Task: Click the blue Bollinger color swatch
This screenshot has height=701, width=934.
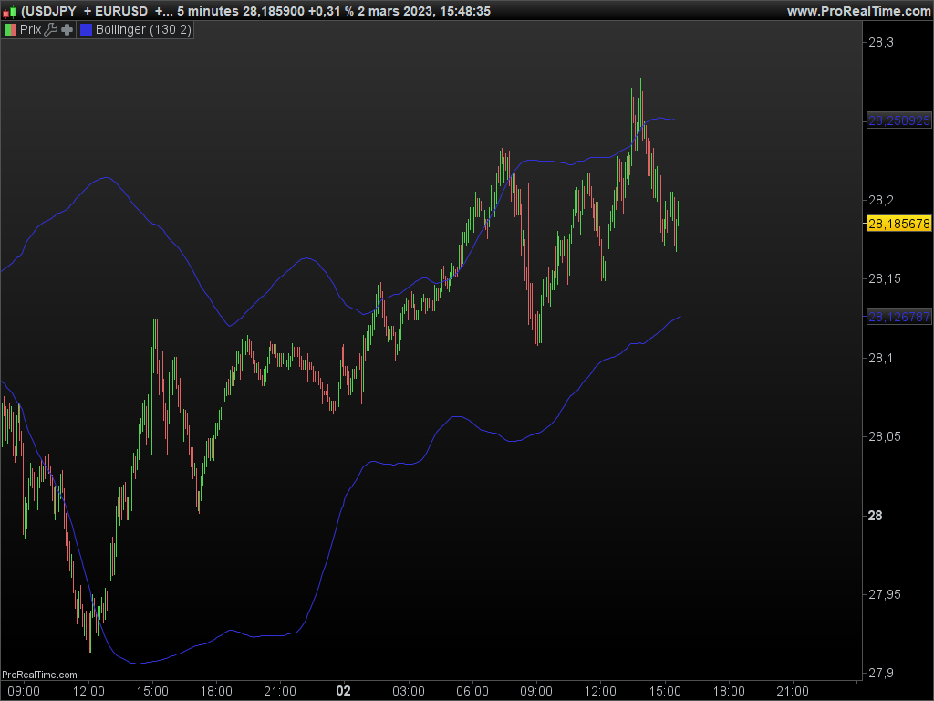Action: 87,29
